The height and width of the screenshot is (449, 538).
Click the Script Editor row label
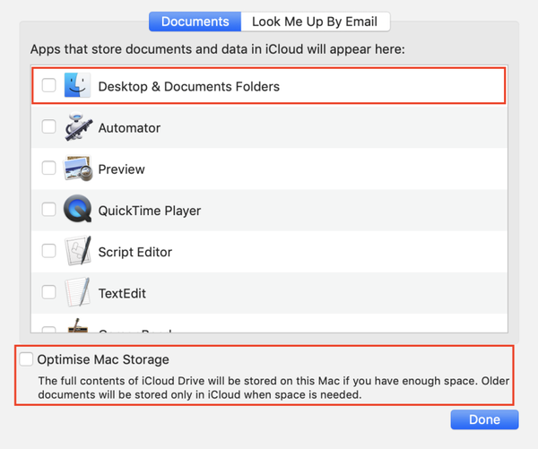(134, 252)
